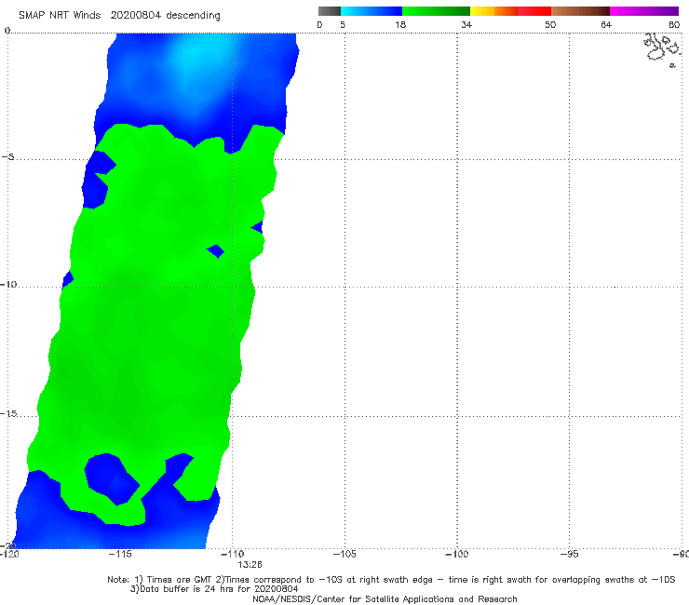Click the note "Data buffer is 24 hrs for 20200804"
Screen dimensions: 689x605
(x=214, y=589)
